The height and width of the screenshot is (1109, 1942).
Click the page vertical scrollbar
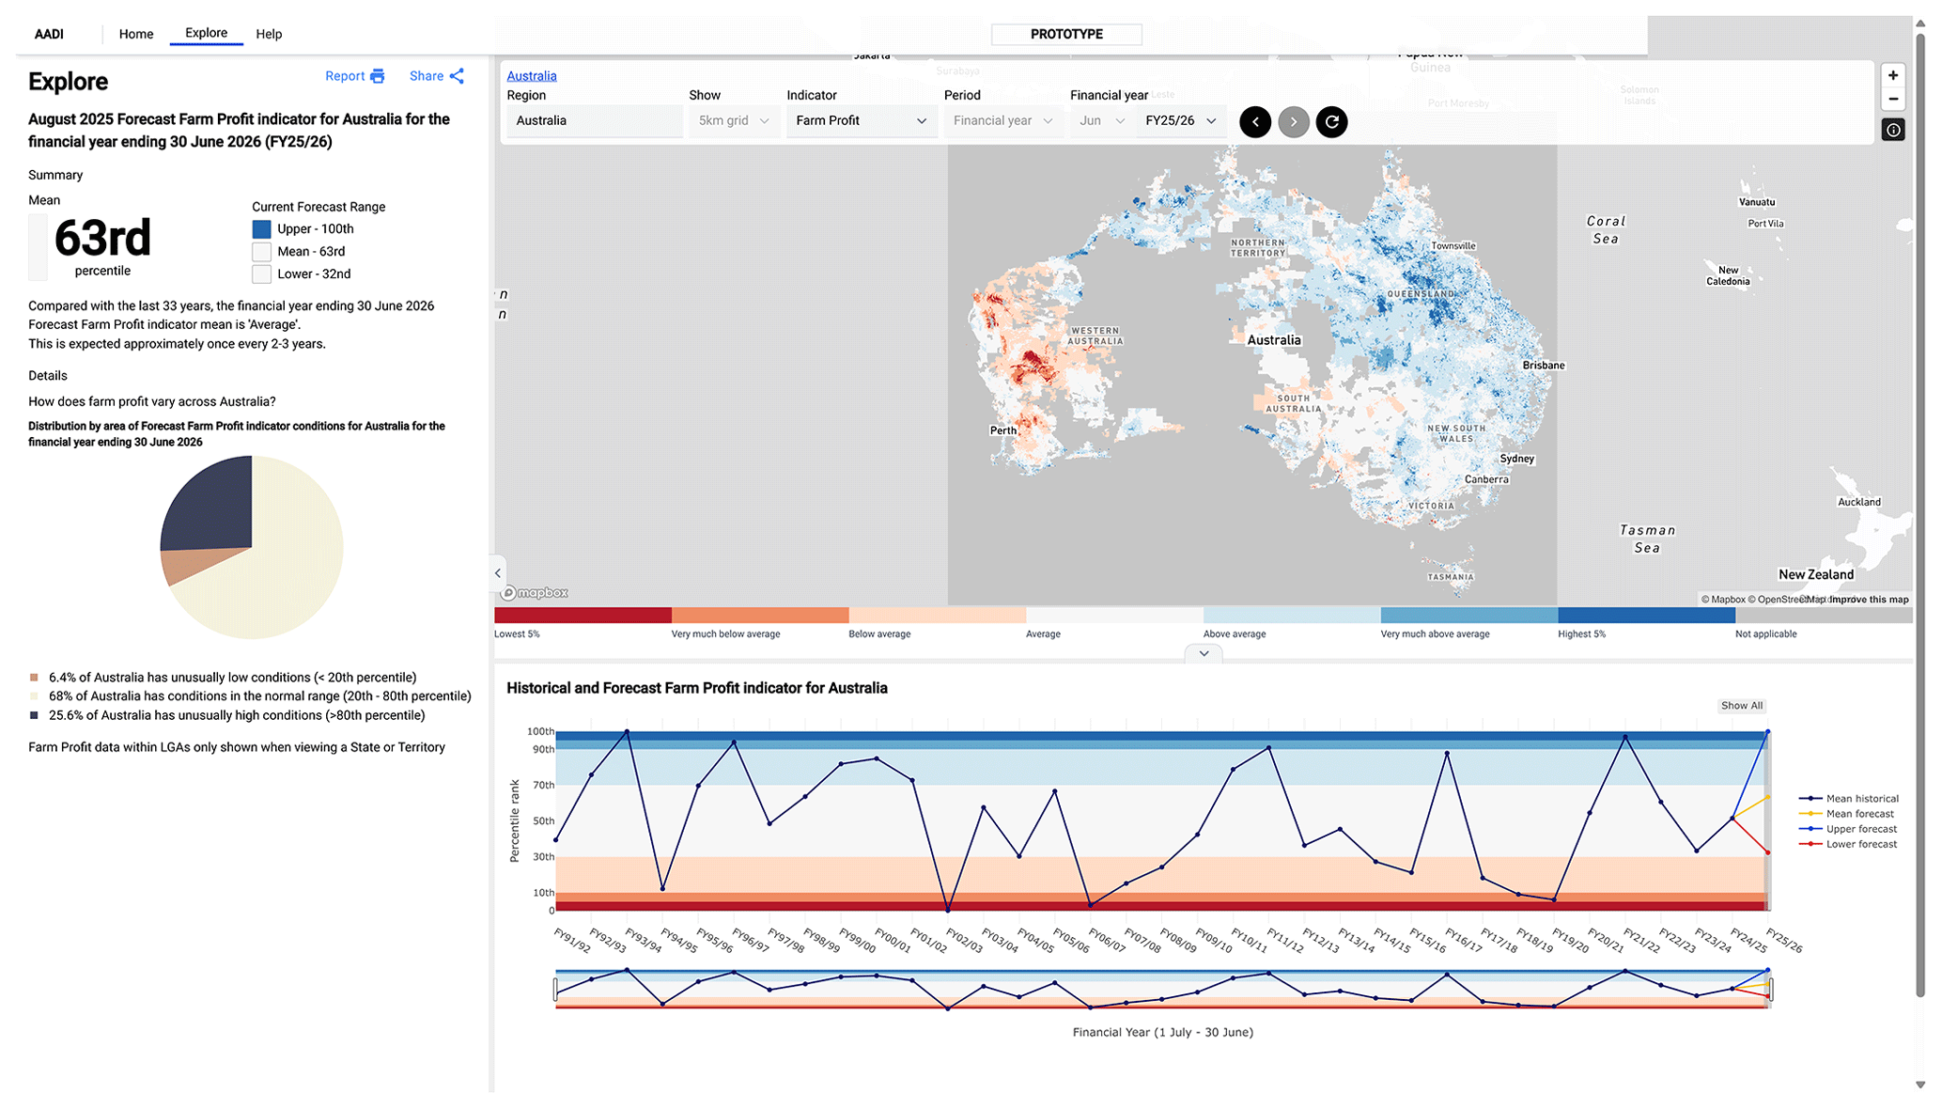click(x=1920, y=515)
